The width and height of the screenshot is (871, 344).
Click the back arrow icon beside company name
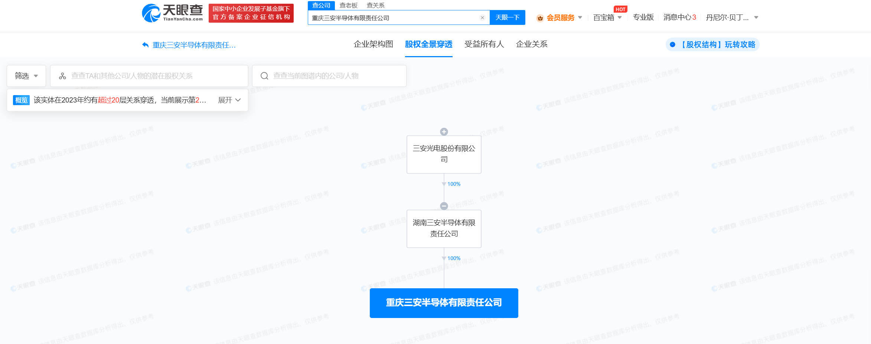145,45
